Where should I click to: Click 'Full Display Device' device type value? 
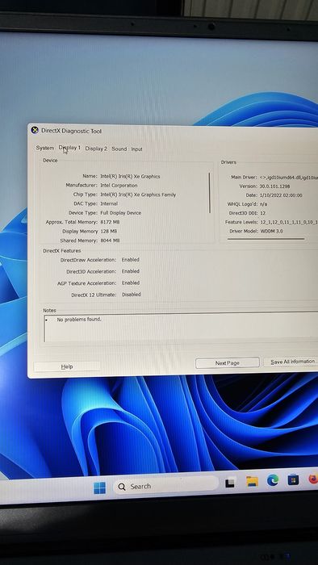pos(120,213)
